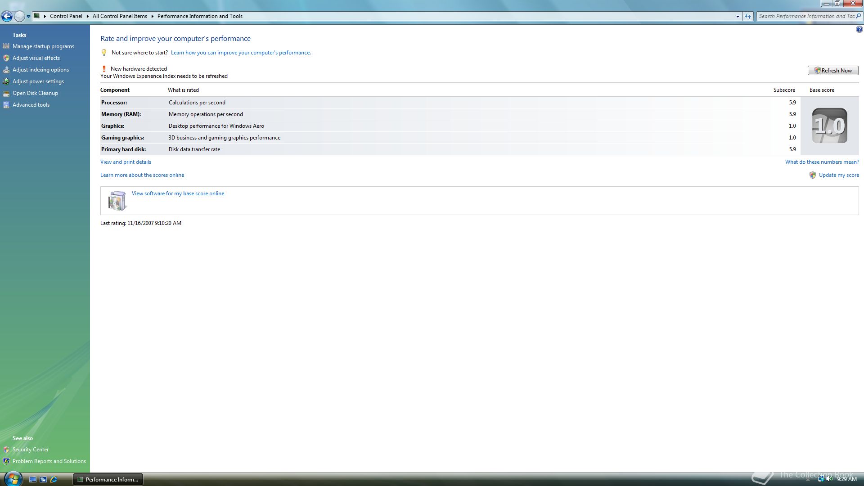Click shield icon beside Update my score

[813, 175]
